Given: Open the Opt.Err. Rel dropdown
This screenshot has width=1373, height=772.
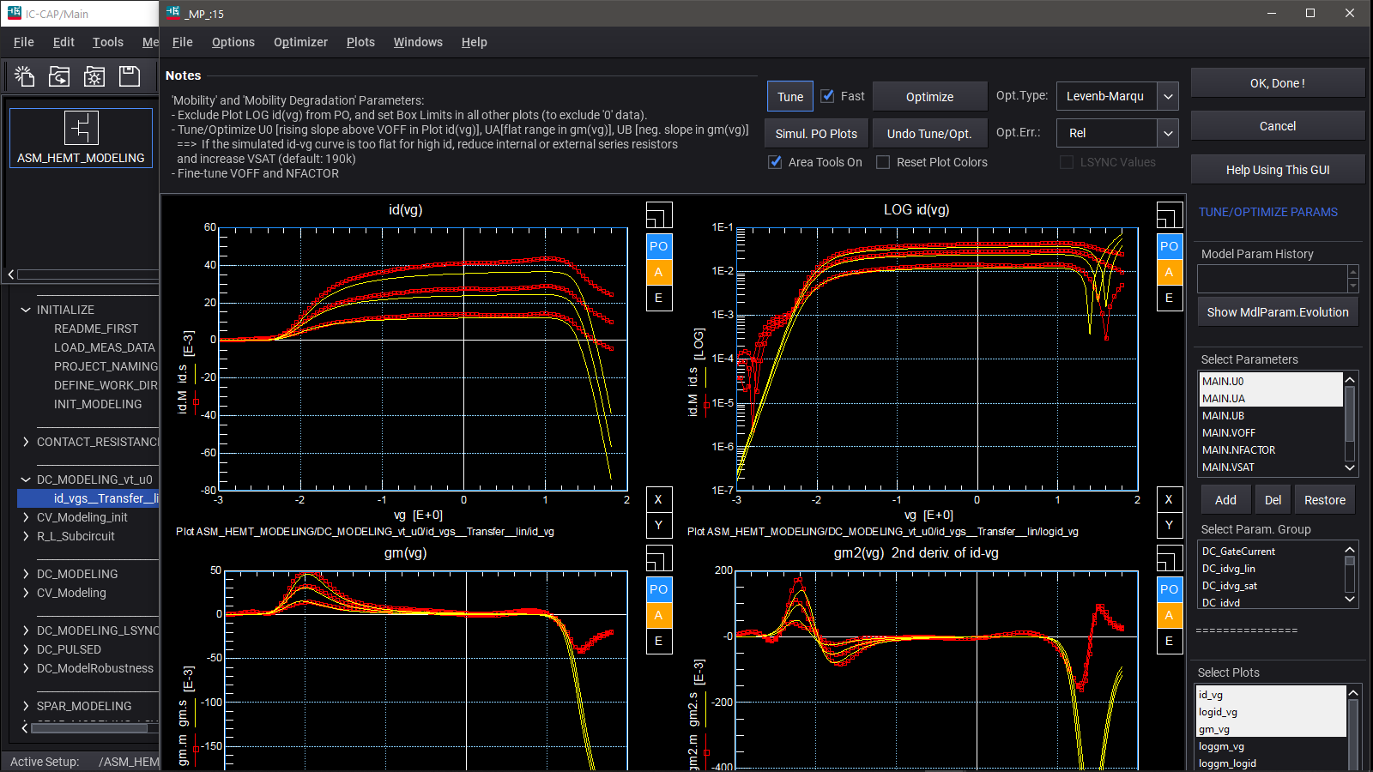Looking at the screenshot, I should point(1168,133).
